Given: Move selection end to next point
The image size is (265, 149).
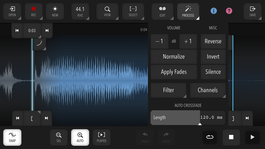Looking at the screenshot, I should (247, 118).
